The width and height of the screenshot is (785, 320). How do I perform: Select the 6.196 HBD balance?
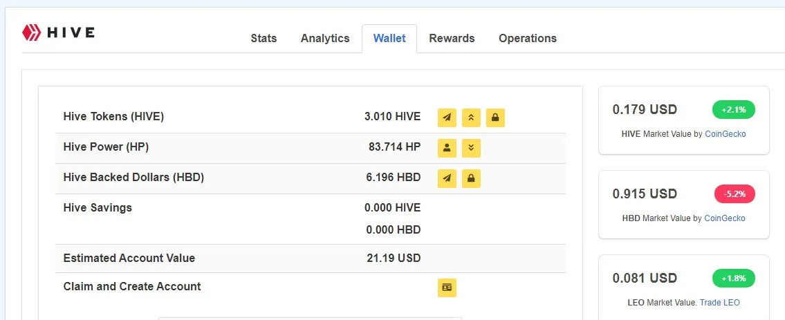pyautogui.click(x=394, y=178)
